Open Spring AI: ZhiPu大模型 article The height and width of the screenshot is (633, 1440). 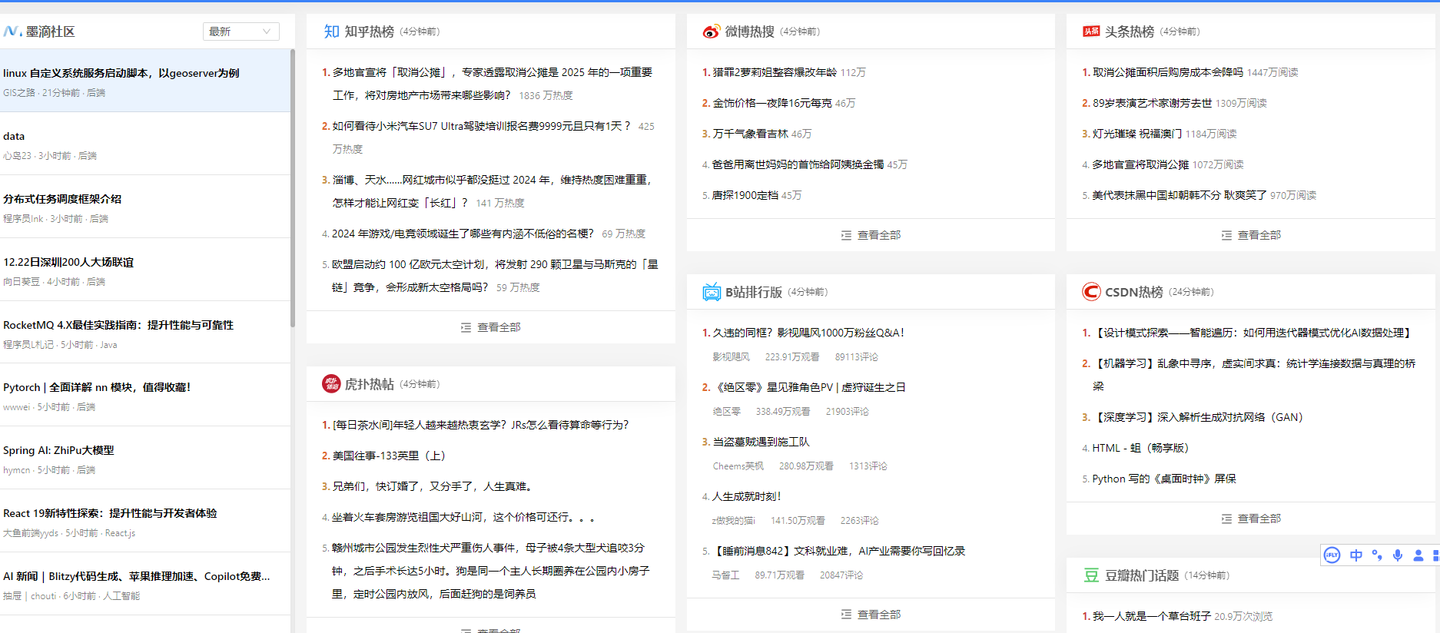click(58, 450)
